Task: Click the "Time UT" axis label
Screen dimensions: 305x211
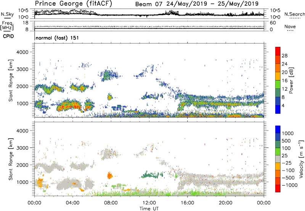Action: [x=149, y=209]
